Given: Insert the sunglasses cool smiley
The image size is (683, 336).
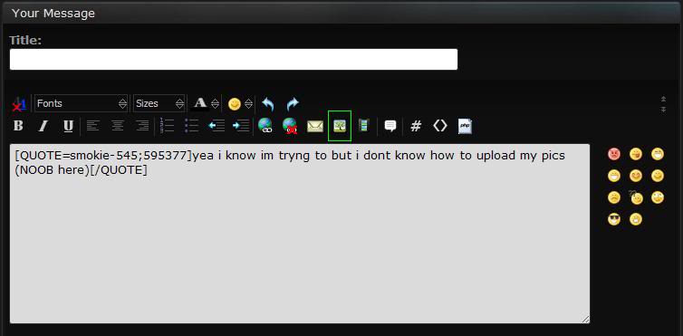Looking at the screenshot, I should (614, 219).
